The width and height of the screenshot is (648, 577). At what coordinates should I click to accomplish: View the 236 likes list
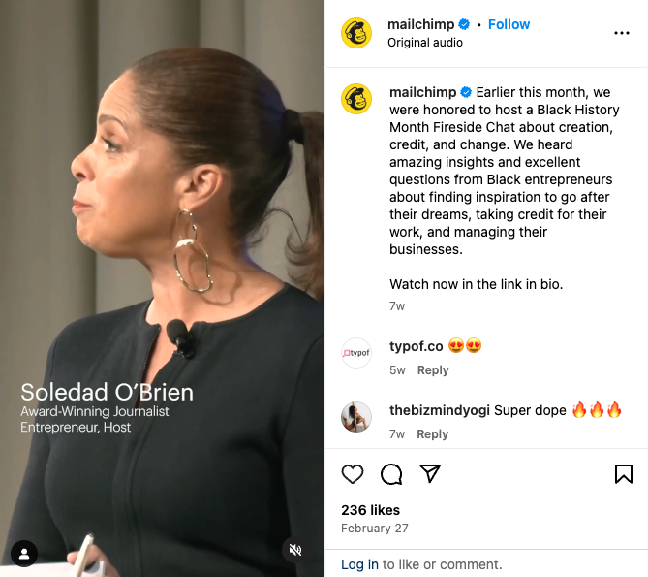tap(370, 510)
